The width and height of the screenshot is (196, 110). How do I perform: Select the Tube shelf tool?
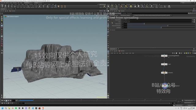pos(9,6)
